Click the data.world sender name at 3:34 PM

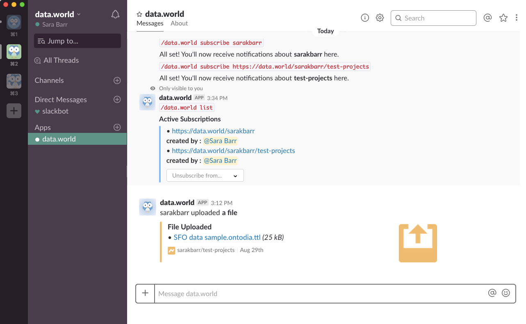coord(175,98)
